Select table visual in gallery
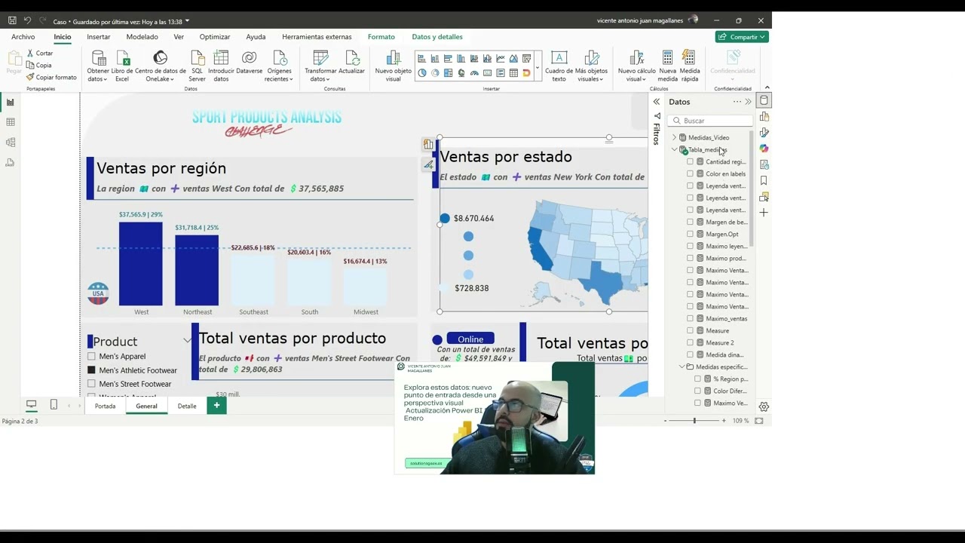 (513, 73)
